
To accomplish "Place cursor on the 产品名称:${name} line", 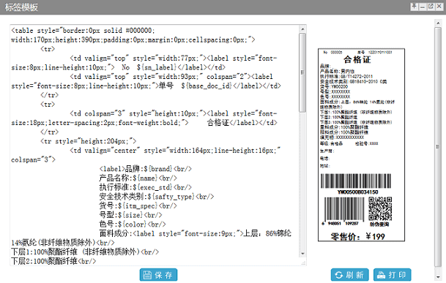I will (138, 178).
